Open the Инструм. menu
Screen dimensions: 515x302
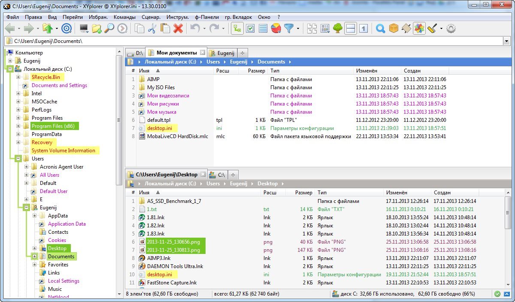click(x=178, y=17)
